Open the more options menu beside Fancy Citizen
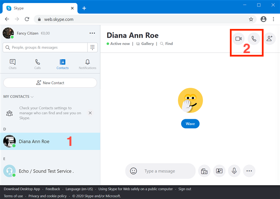Image resolution: width=280 pixels, height=199 pixels. [x=92, y=33]
